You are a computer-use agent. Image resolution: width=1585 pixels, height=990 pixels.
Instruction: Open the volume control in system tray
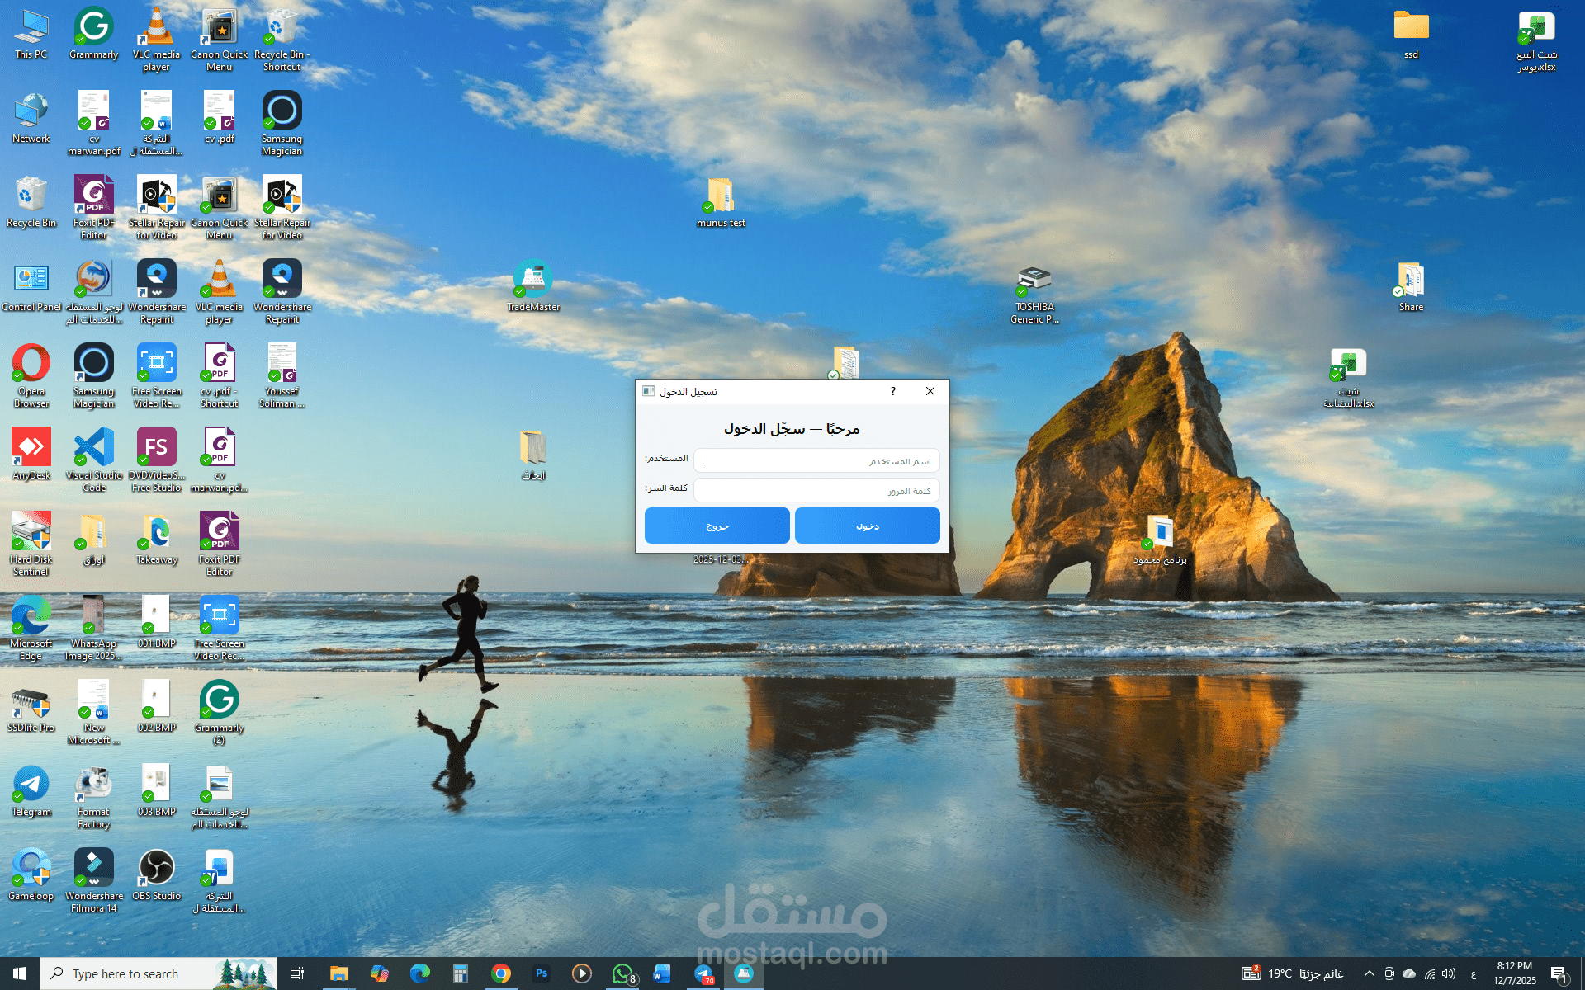pos(1449,973)
